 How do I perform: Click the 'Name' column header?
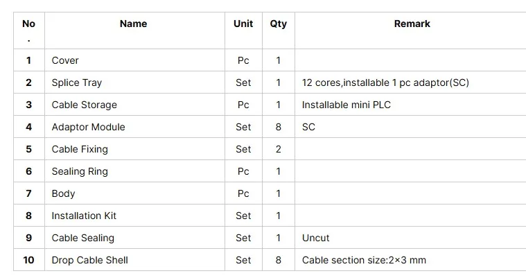click(x=133, y=24)
